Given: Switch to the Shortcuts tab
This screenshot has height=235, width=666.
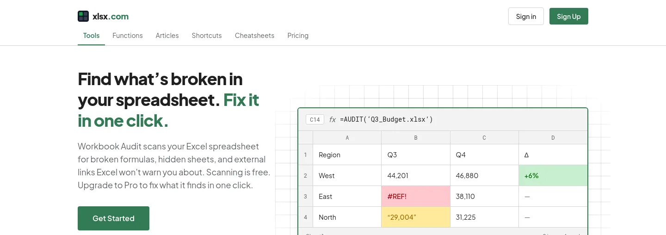Looking at the screenshot, I should coord(207,36).
